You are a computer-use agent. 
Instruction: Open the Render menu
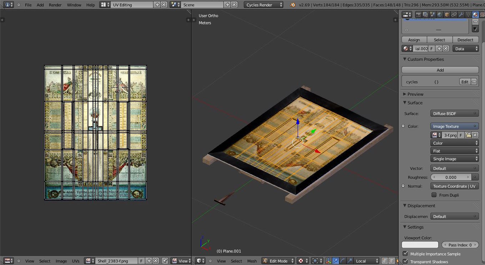[55, 5]
